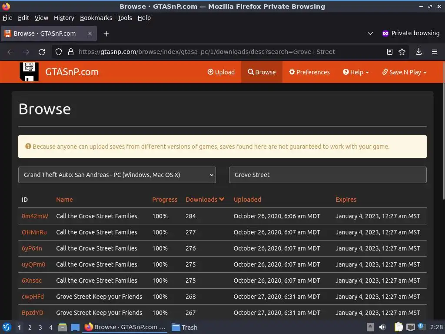The image size is (445, 334).
Task: Open the clipboard manager tray icon
Action: click(x=399, y=327)
